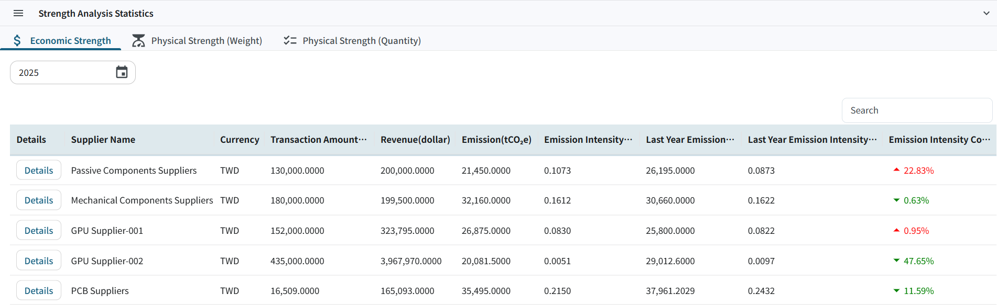Click the dollar sign Economic Strength icon

click(x=17, y=40)
